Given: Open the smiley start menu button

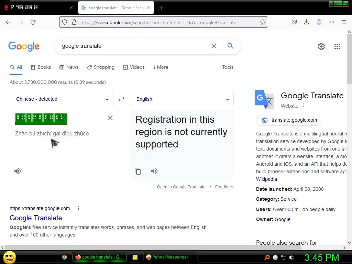Looking at the screenshot, I should point(10,257).
